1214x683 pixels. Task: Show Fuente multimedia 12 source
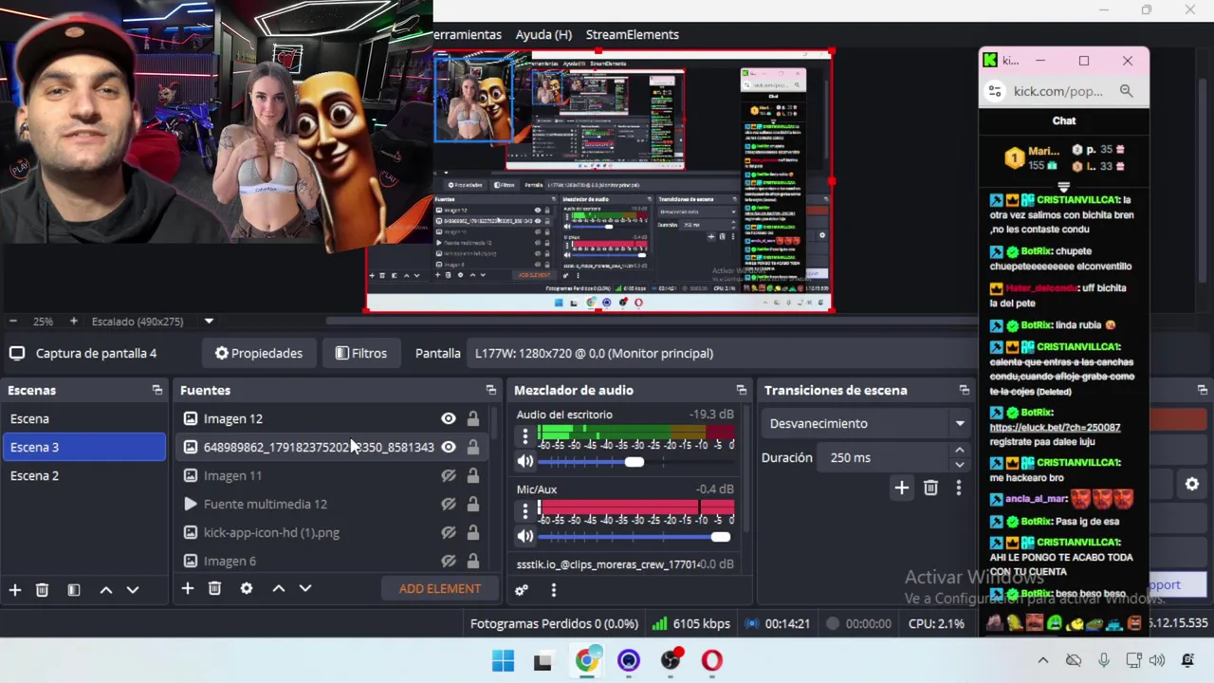[449, 504]
